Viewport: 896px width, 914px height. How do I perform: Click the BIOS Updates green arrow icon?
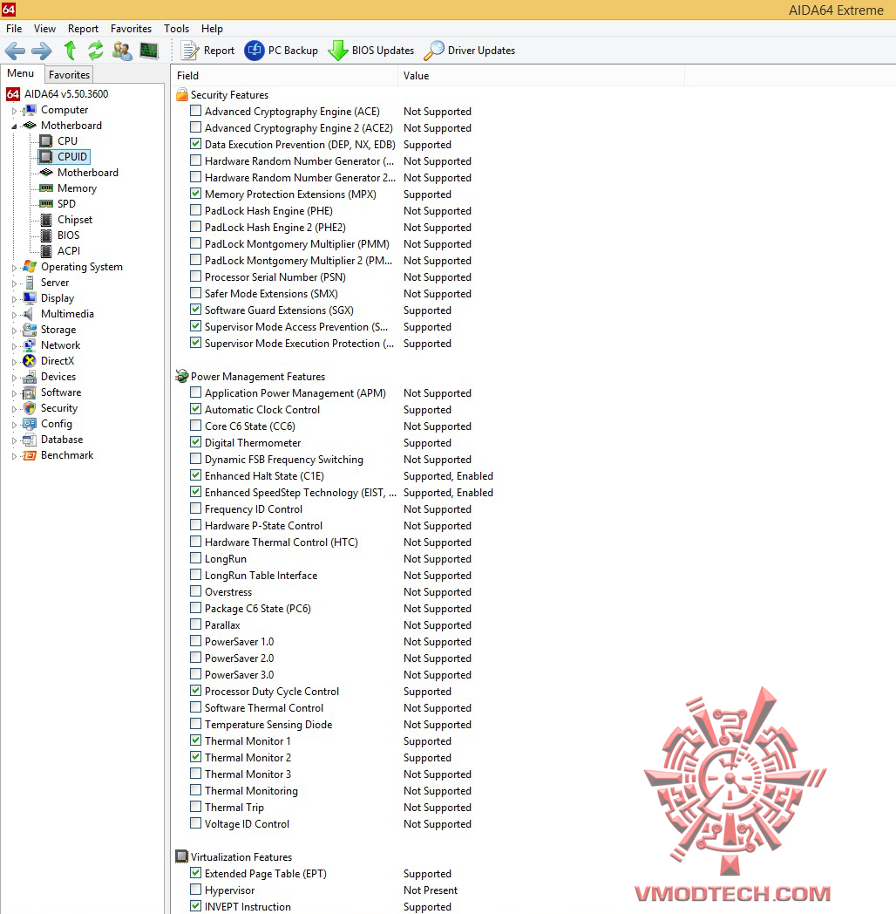(x=338, y=51)
